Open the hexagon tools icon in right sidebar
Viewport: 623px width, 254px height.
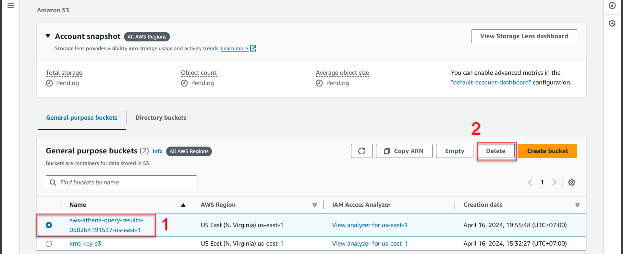tap(612, 23)
